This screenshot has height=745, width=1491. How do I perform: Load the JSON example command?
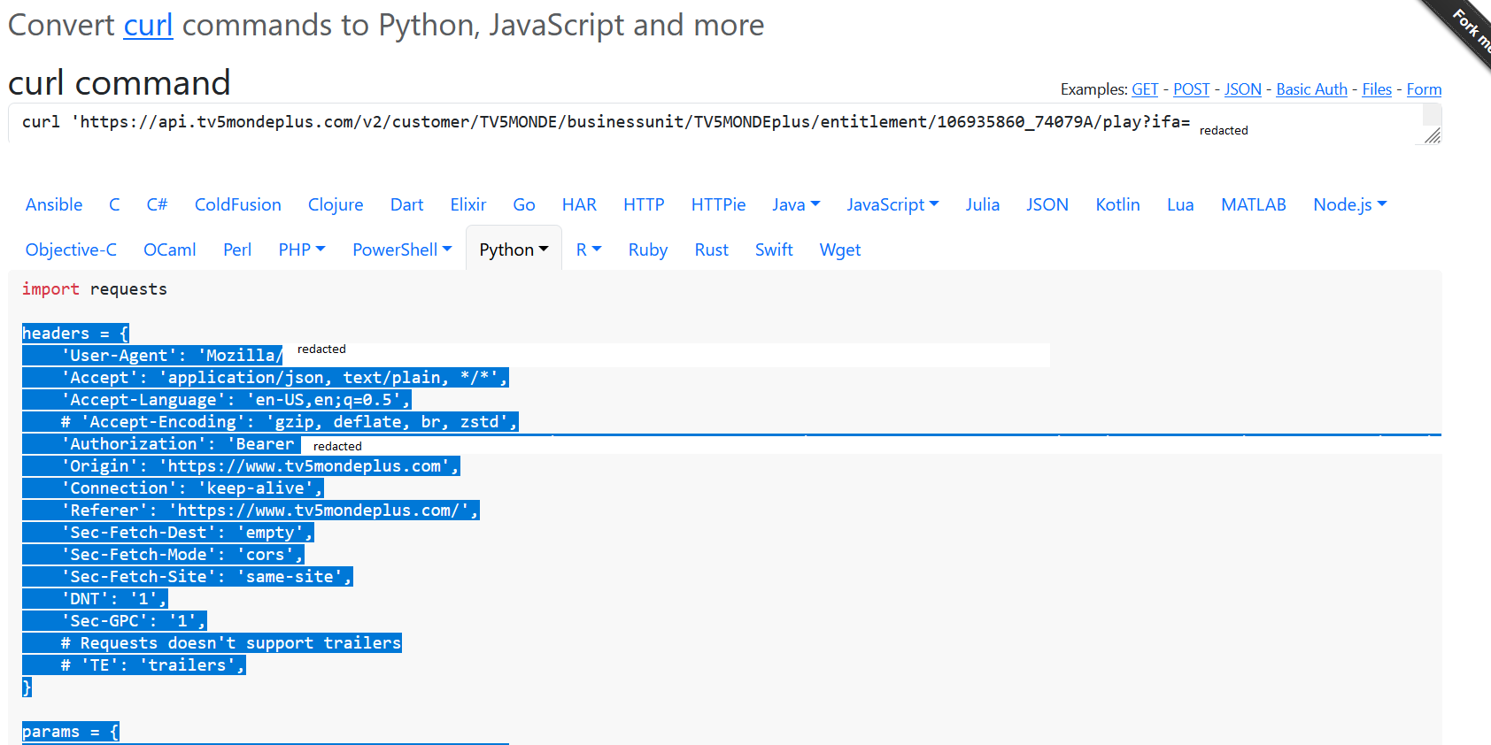click(x=1242, y=89)
